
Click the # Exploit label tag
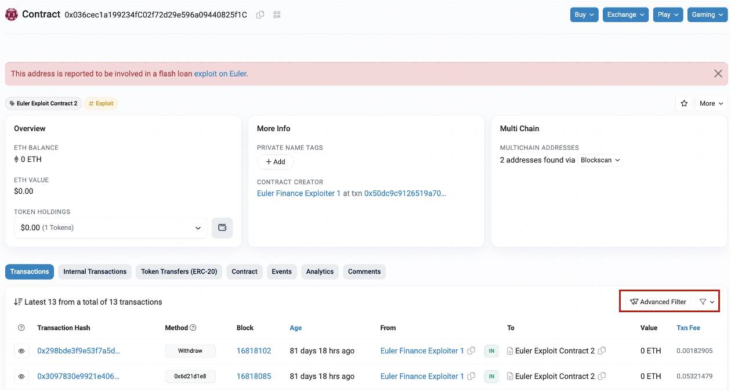pyautogui.click(x=102, y=103)
